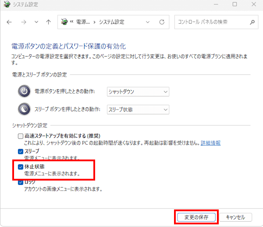This screenshot has height=227, width=263.
Task: Toggle the 休止状態 checkbox
Action: 21,167
